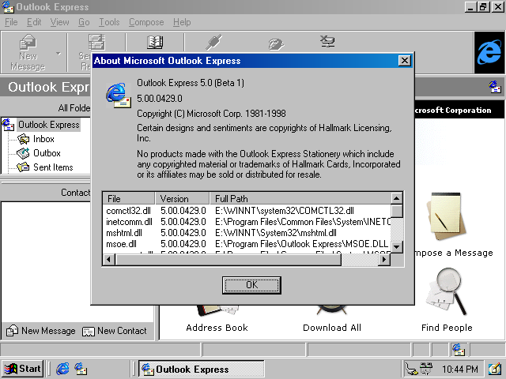Screen dimensions: 506x379
Task: Click the system tray clock
Action: [460, 369]
